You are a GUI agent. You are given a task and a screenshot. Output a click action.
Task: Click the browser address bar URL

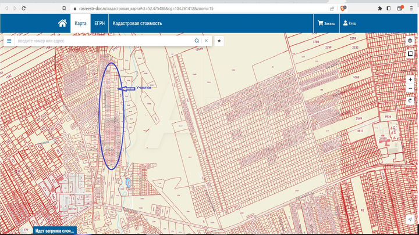point(145,9)
